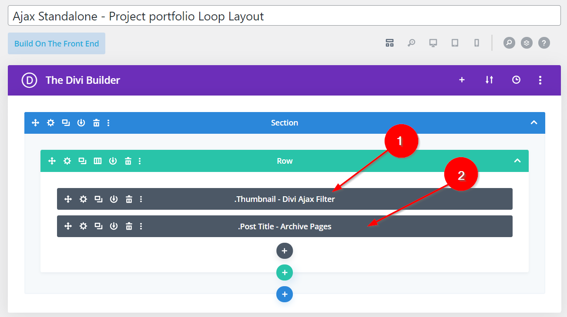This screenshot has width=567, height=317.
Task: Click Build On The Front End
Action: coord(57,43)
